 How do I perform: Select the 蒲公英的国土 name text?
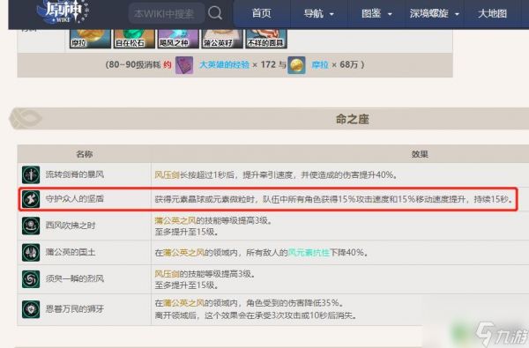click(x=71, y=252)
